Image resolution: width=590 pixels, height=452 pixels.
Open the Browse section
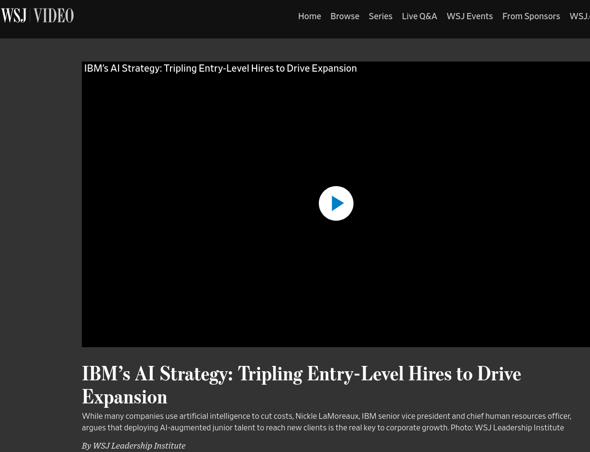[x=345, y=16]
